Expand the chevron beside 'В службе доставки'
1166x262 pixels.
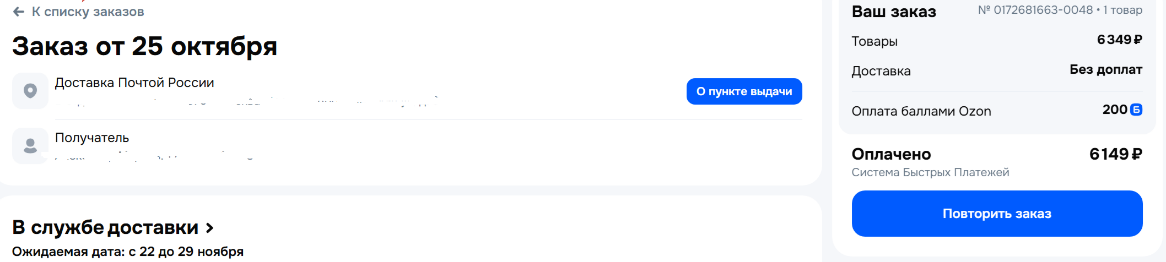pyautogui.click(x=209, y=227)
